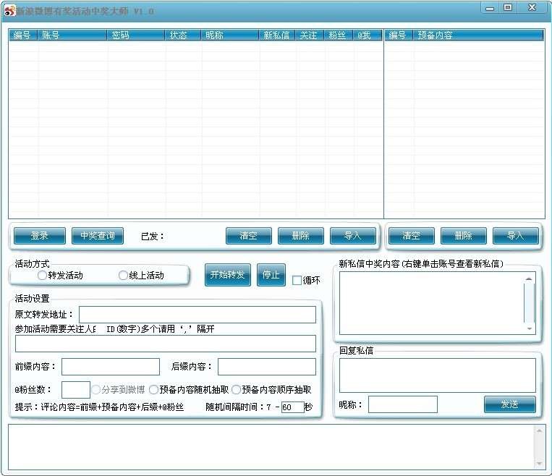Focus the 前缀内容 input field
The height and width of the screenshot is (476, 552).
coord(111,367)
